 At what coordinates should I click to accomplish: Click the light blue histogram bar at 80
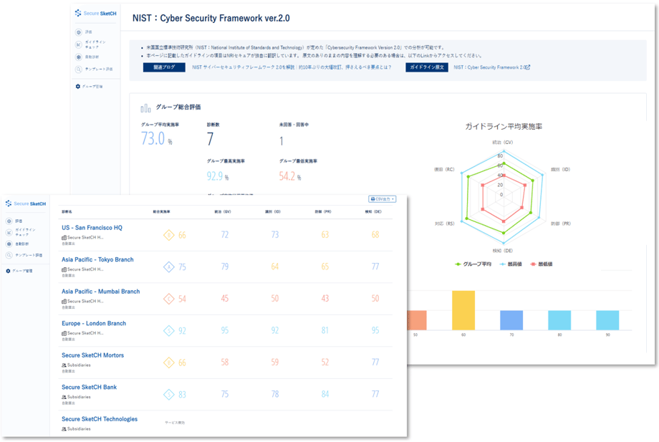(559, 320)
